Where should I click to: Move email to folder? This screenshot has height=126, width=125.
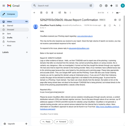click(x=65, y=13)
